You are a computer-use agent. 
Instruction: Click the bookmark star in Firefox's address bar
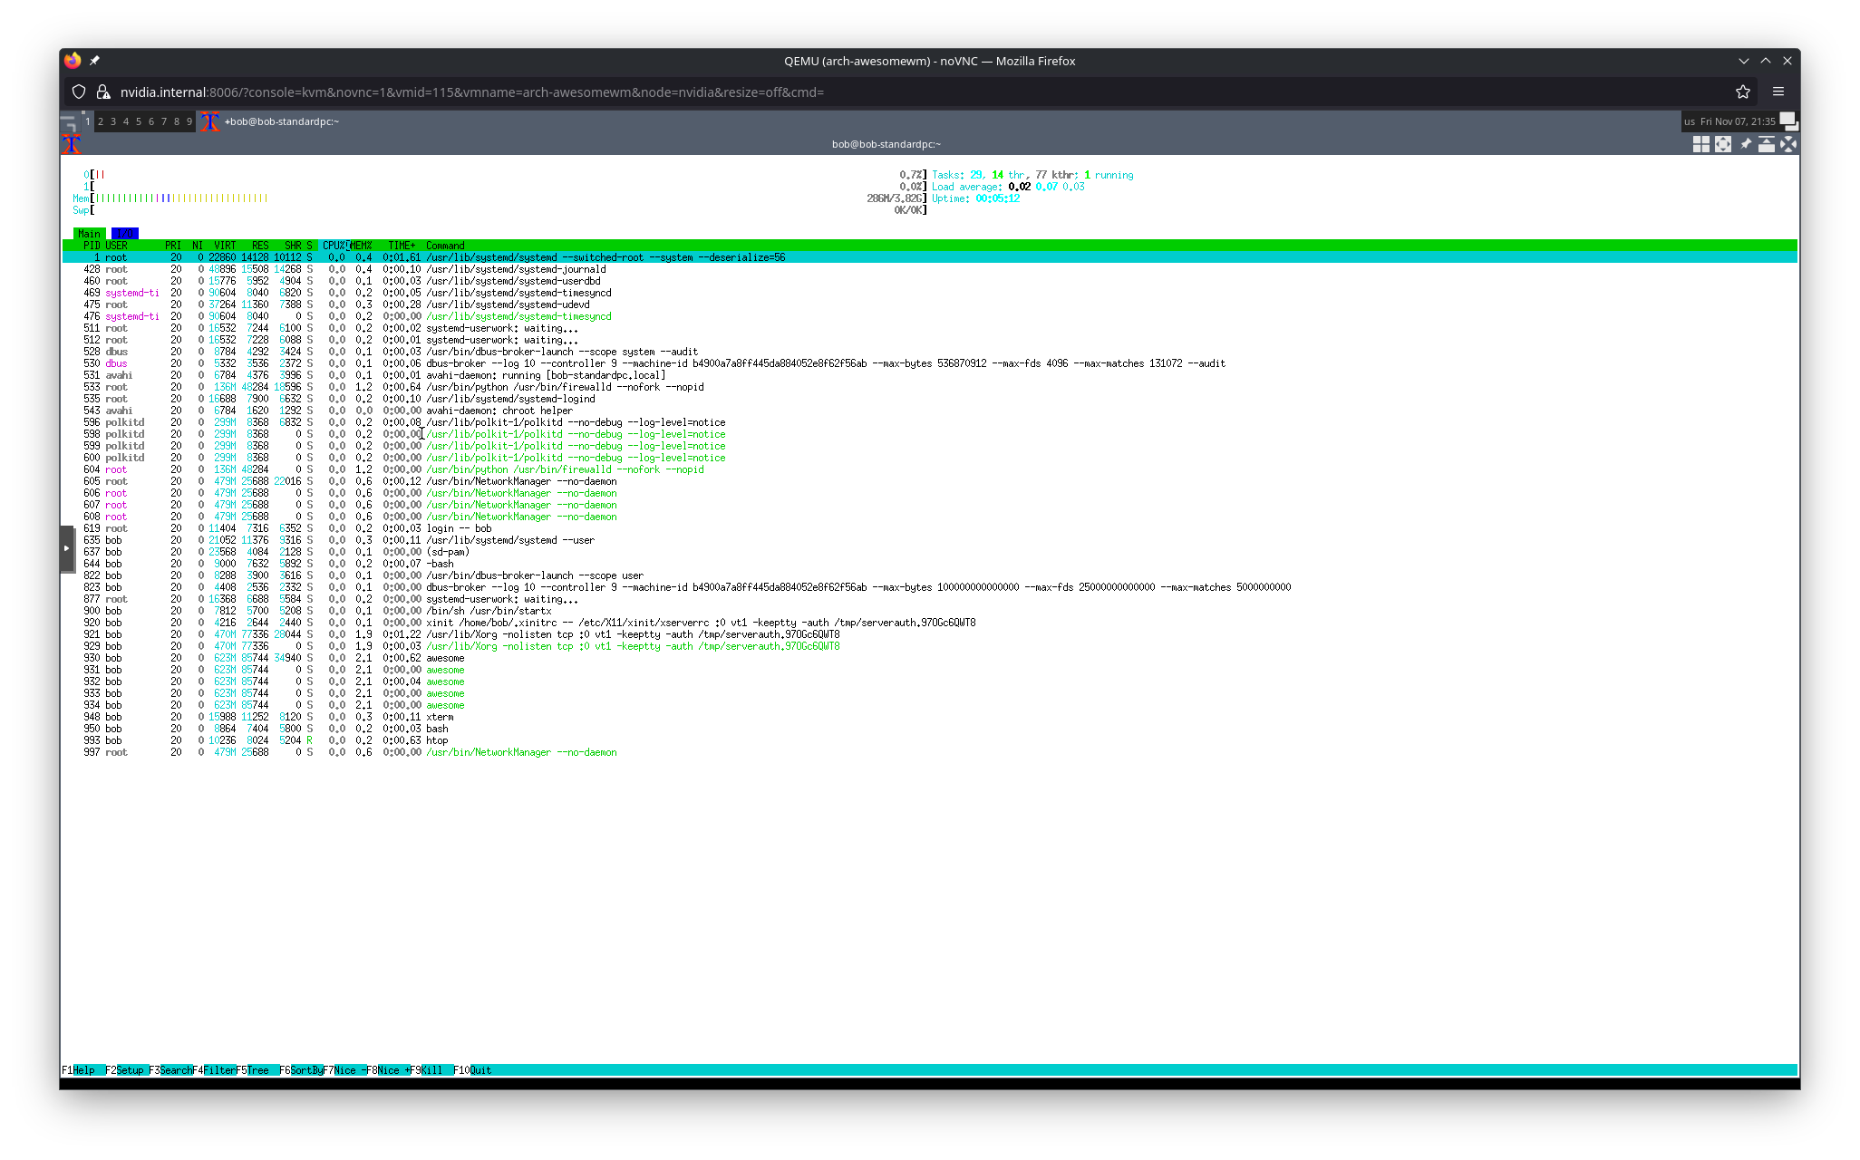(x=1742, y=92)
